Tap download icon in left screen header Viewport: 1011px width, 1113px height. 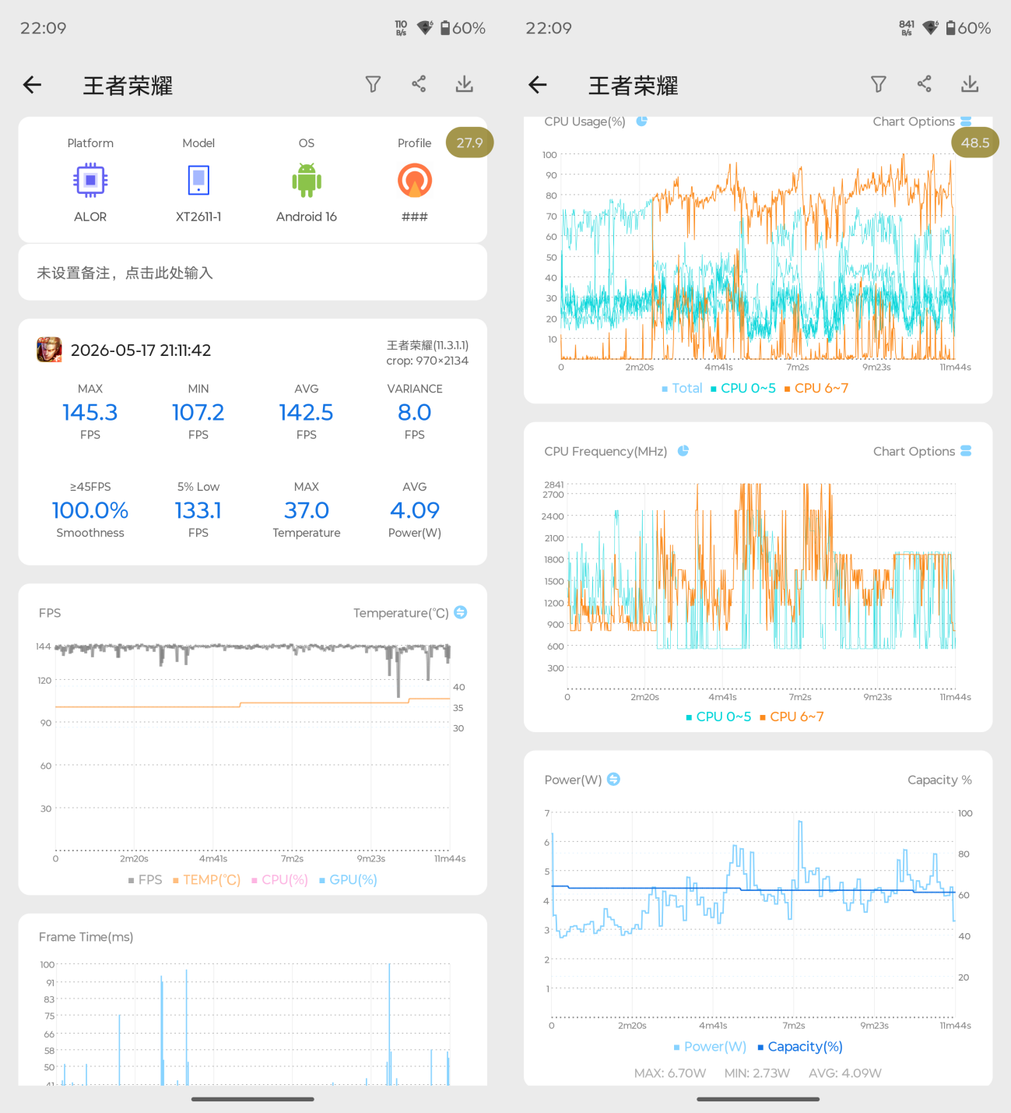coord(465,84)
